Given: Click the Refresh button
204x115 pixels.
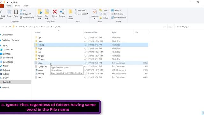Looking at the screenshot, I should (170, 27).
